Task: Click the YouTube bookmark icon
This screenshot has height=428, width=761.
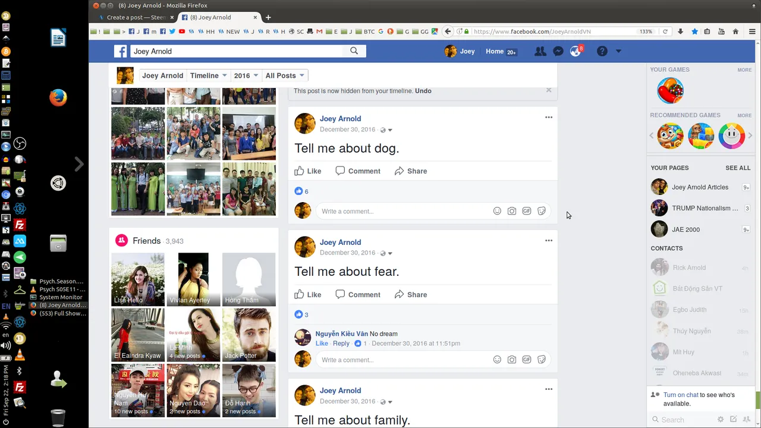Action: (182, 32)
